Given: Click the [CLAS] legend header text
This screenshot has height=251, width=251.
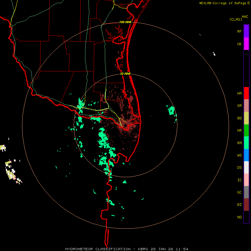Looking at the screenshot, I should [x=236, y=19].
